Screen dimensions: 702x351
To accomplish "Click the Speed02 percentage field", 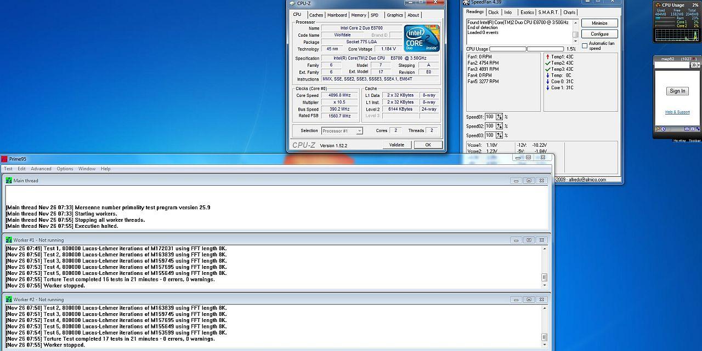I will click(490, 126).
